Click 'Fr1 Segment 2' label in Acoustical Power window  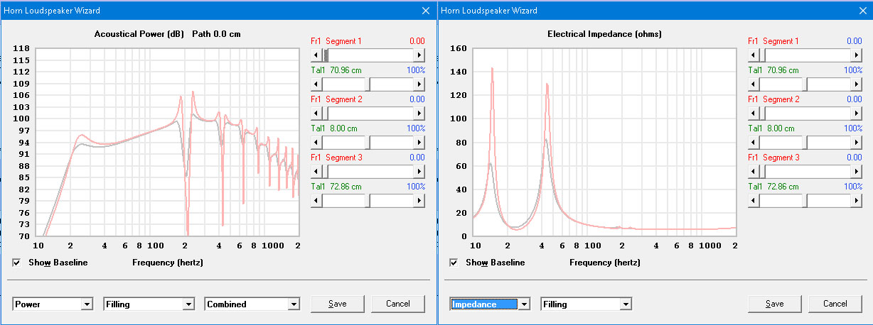(336, 99)
